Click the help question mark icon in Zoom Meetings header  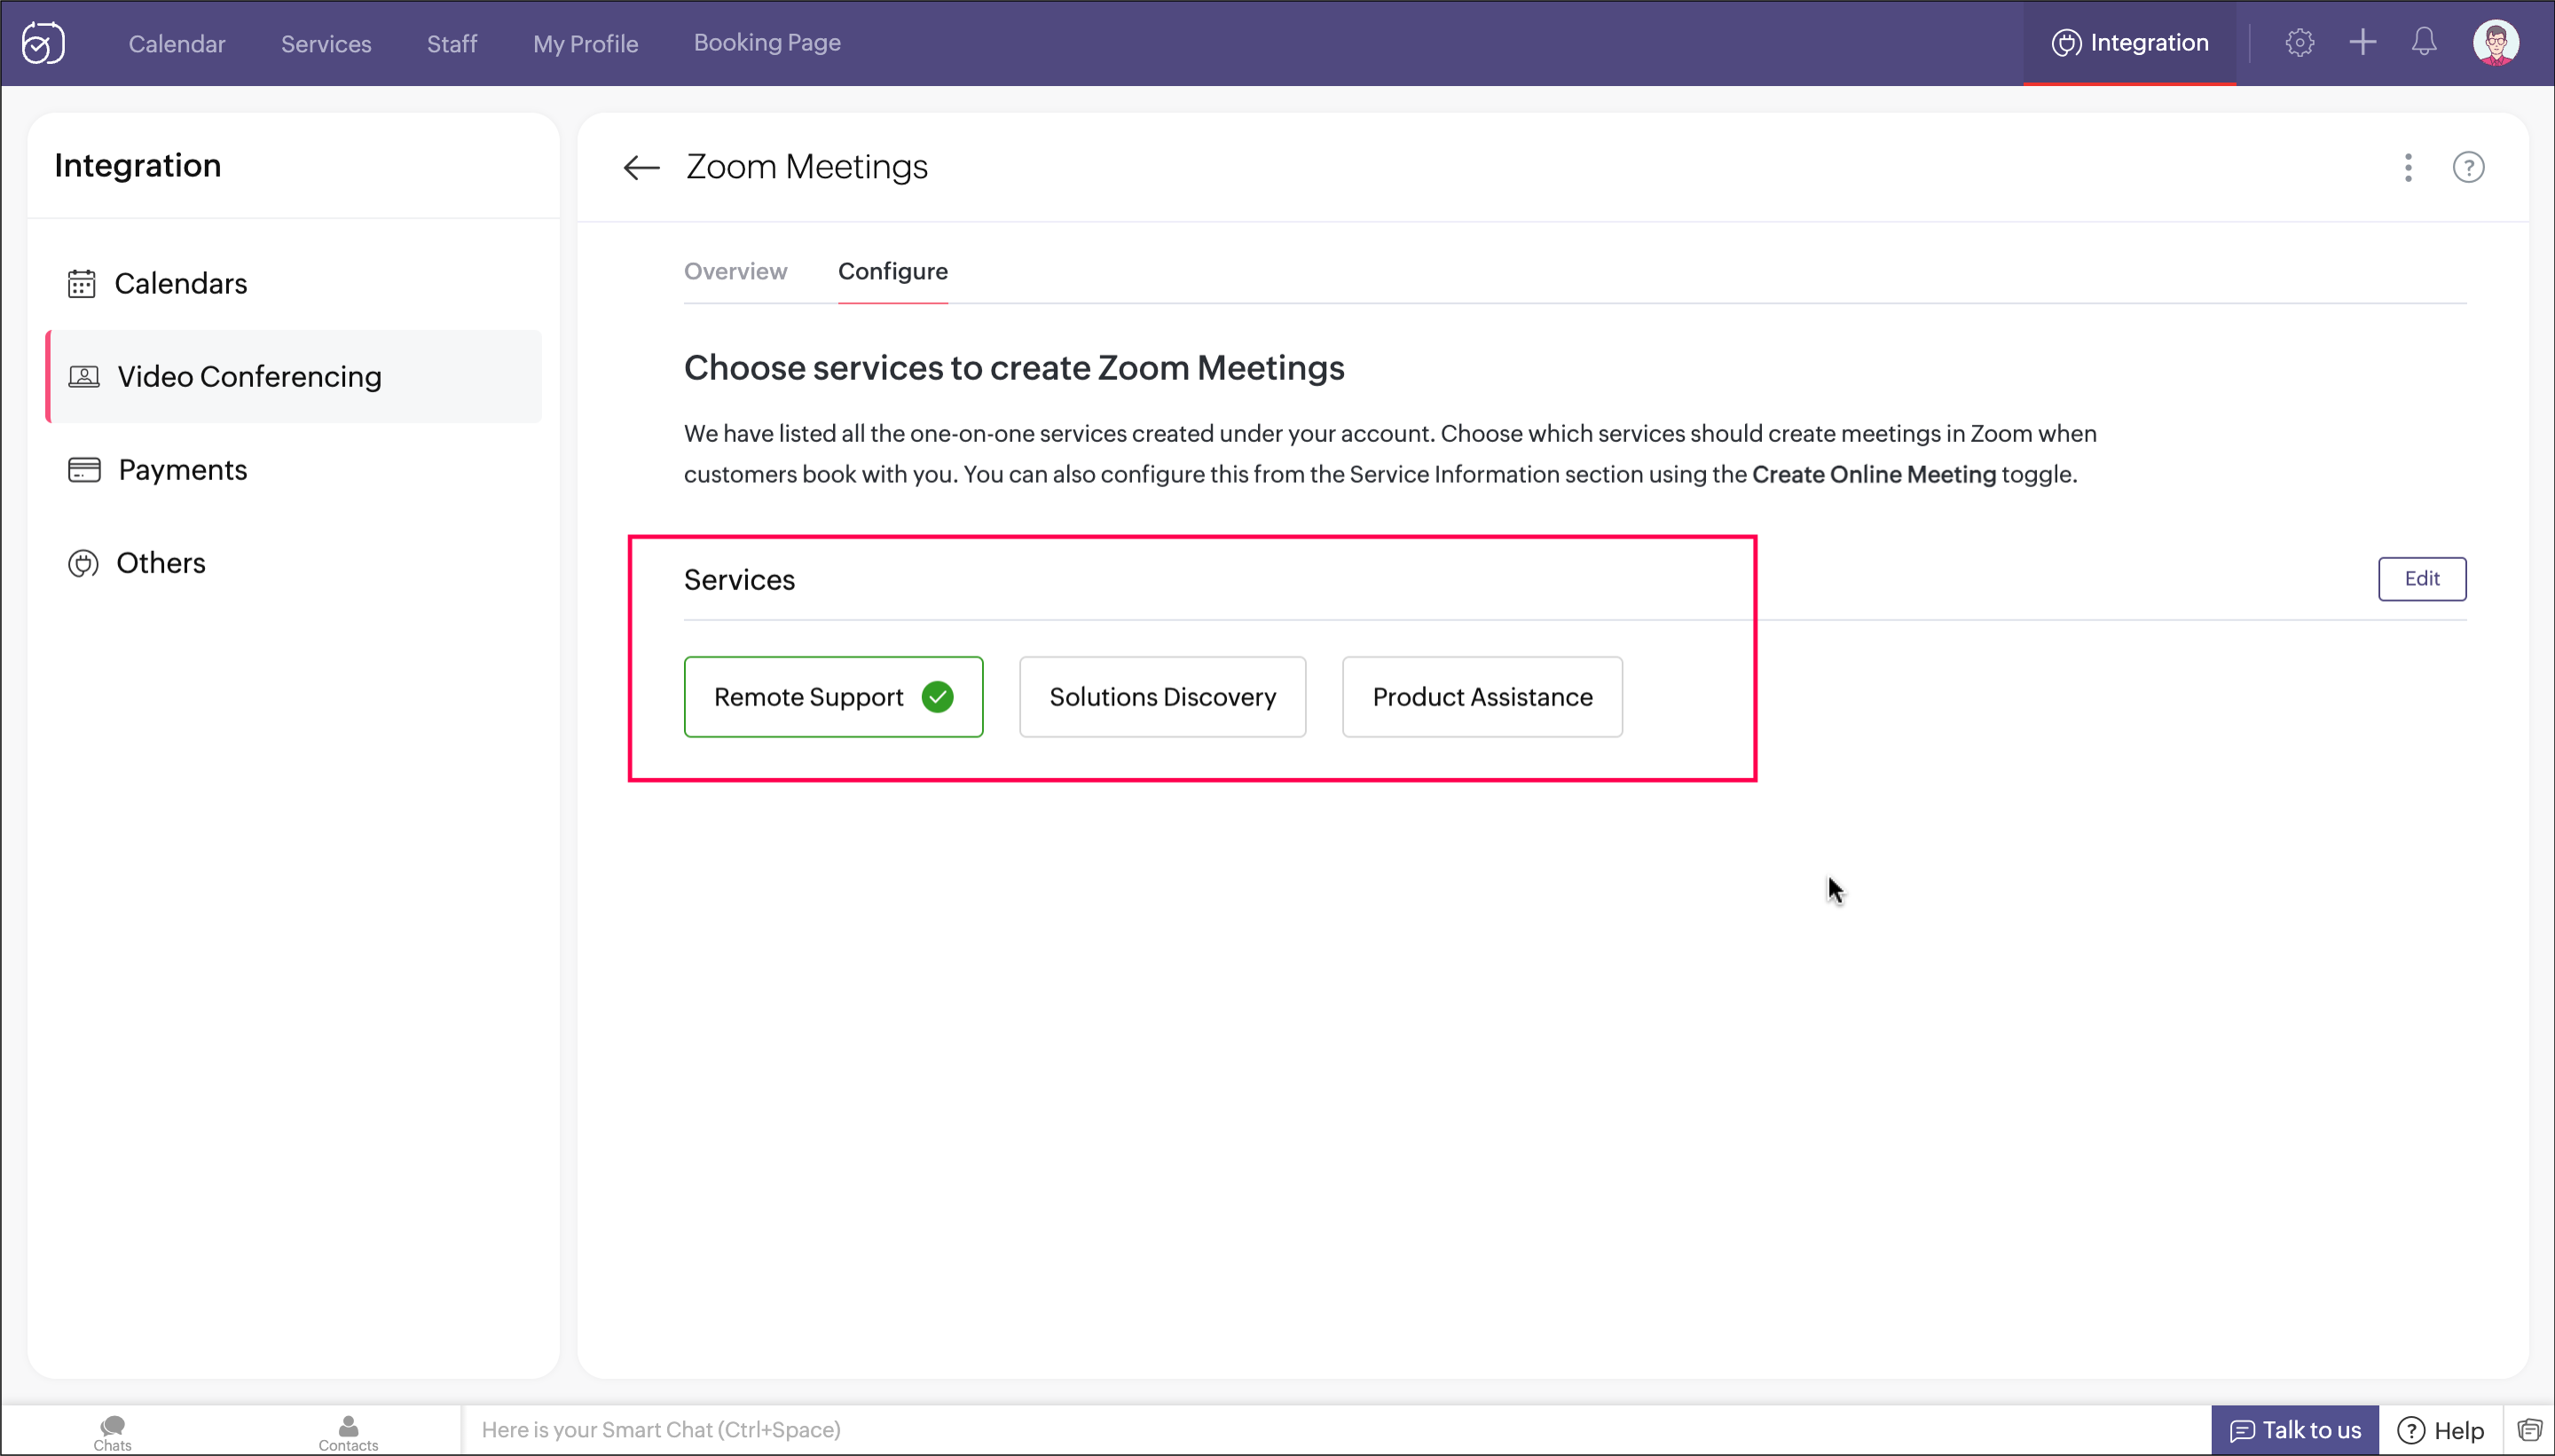click(x=2468, y=168)
